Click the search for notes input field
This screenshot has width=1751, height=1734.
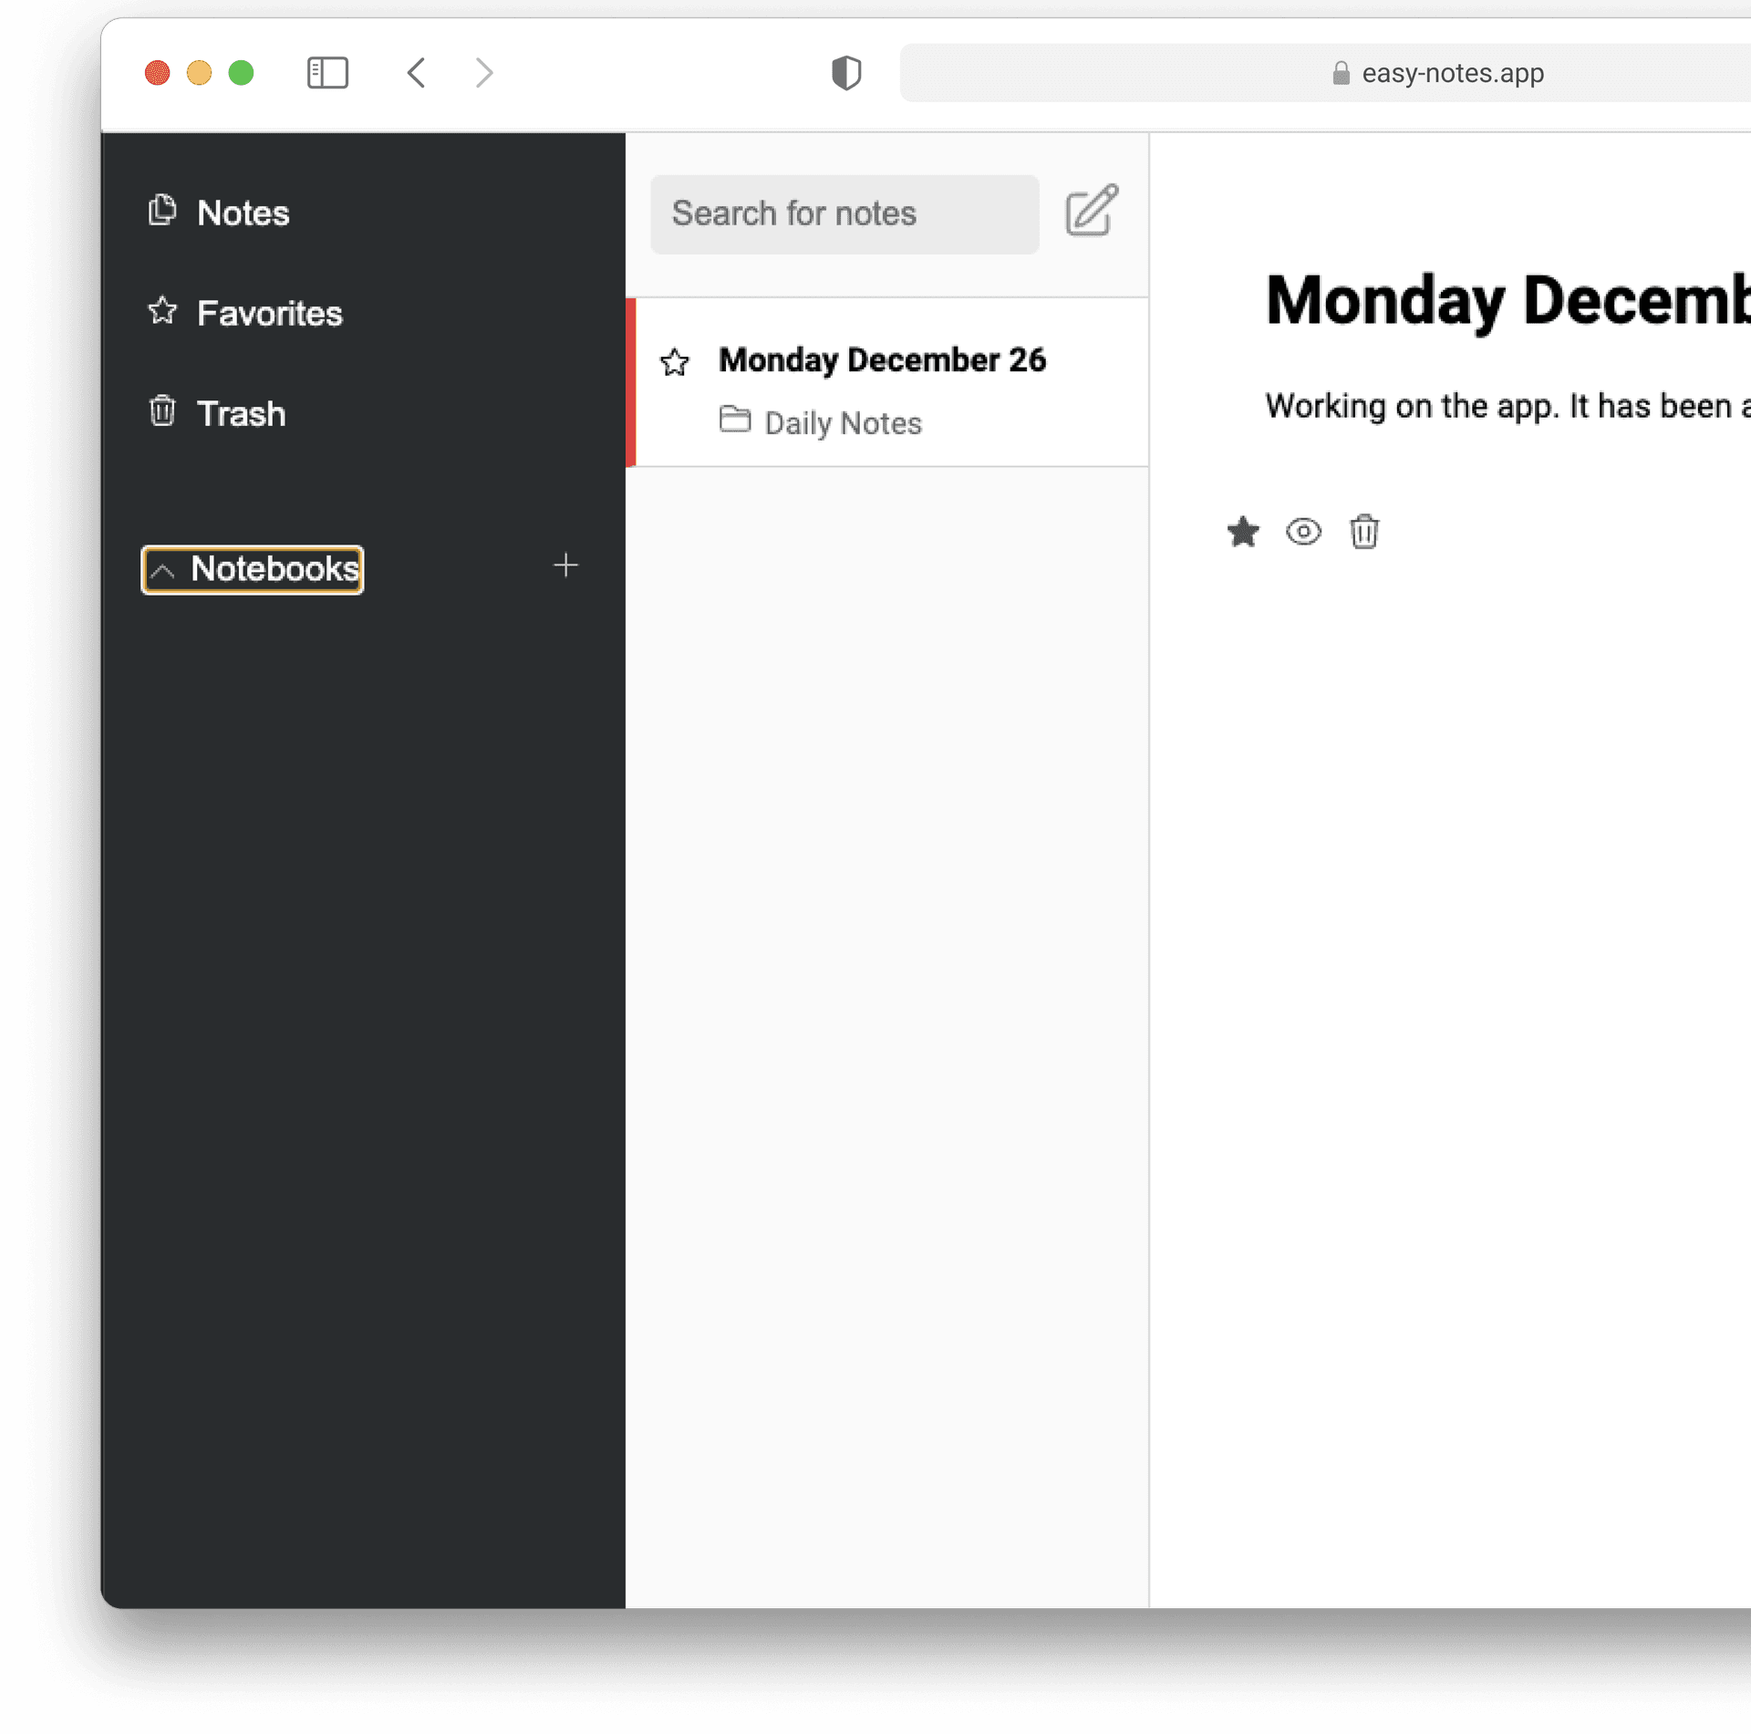(842, 213)
